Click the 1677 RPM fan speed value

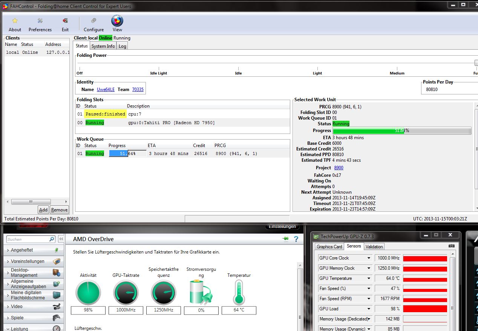388,299
